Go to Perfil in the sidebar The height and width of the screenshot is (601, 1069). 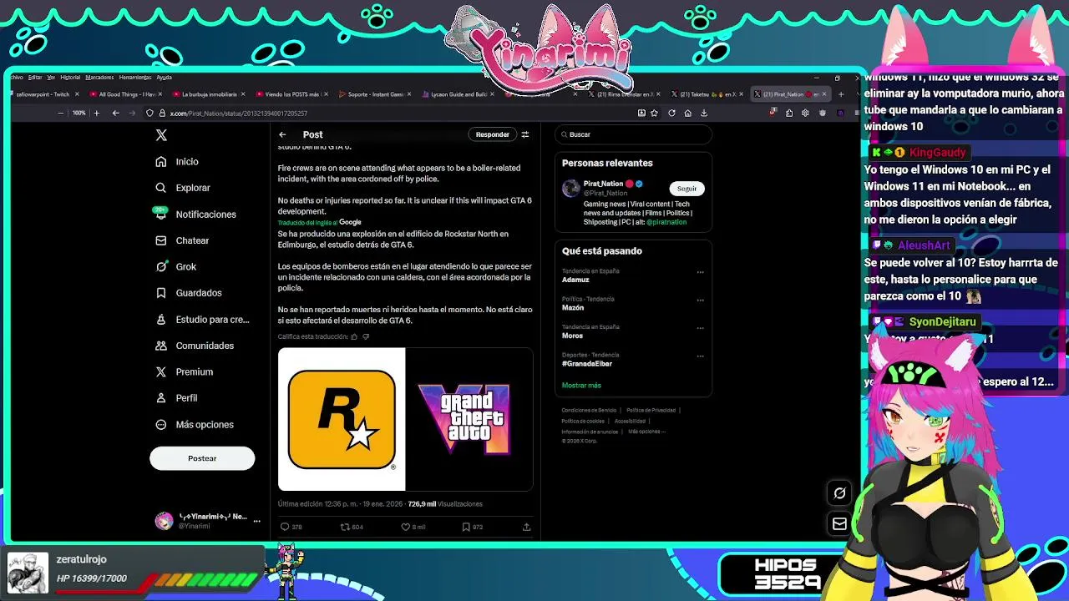tap(176, 398)
